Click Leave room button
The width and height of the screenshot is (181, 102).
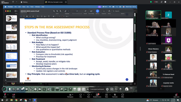pos(176,95)
